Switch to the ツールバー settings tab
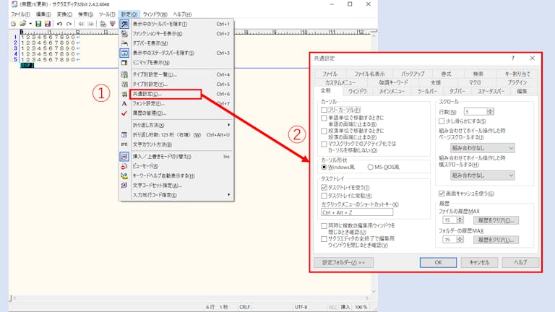Screen dimensions: 555x312 (427, 91)
